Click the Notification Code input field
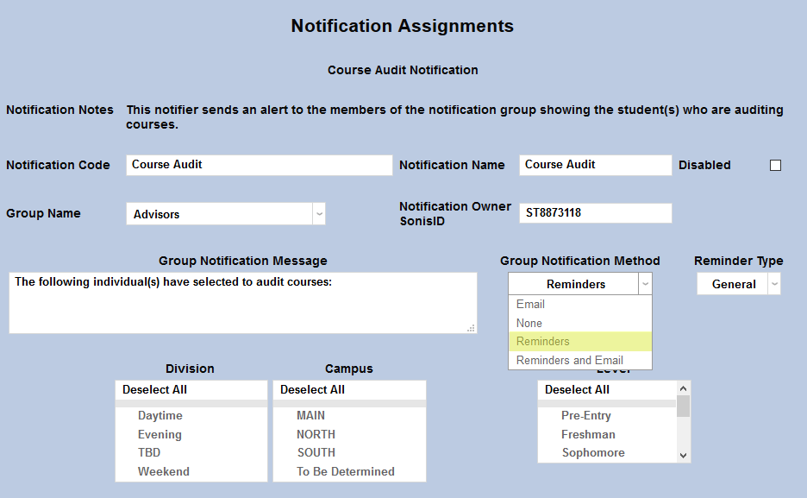 point(259,164)
